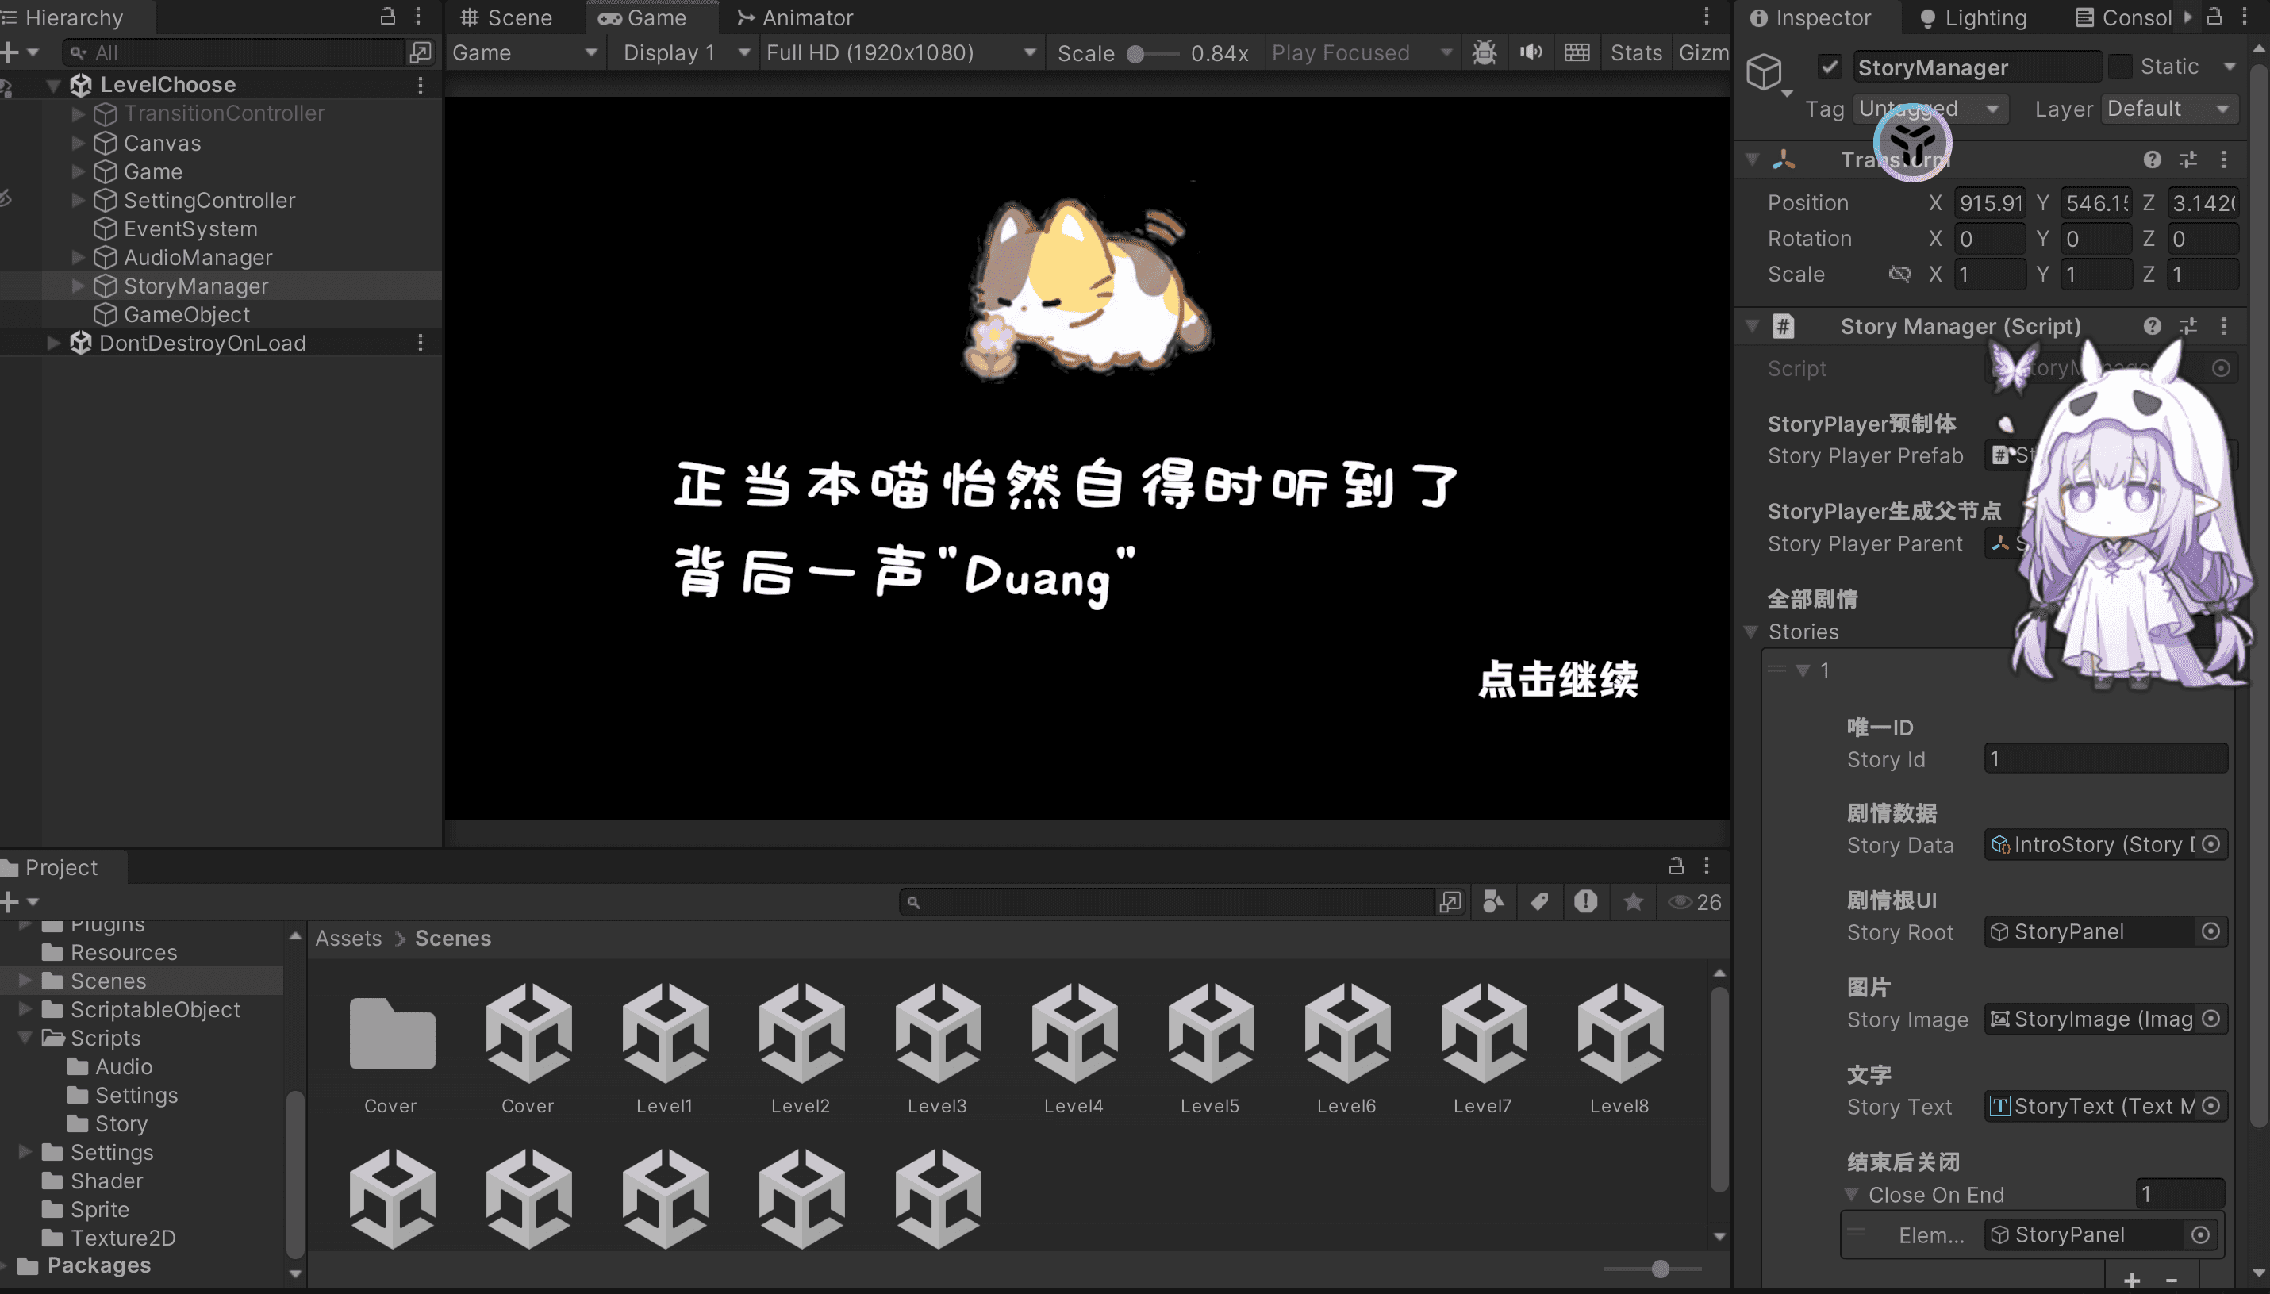
Task: Lock the Hierarchy panel
Action: pos(387,17)
